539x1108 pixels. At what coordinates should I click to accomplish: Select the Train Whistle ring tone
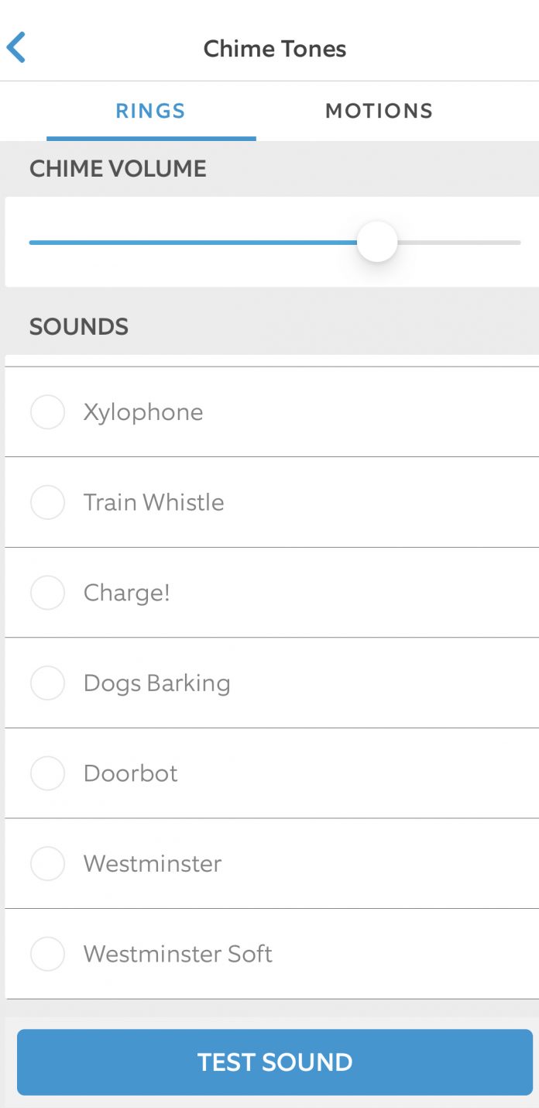point(47,502)
